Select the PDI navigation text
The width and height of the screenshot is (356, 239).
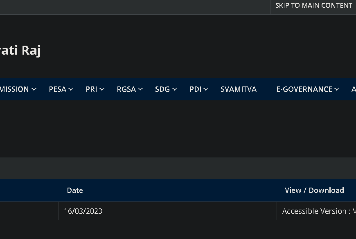pos(196,89)
